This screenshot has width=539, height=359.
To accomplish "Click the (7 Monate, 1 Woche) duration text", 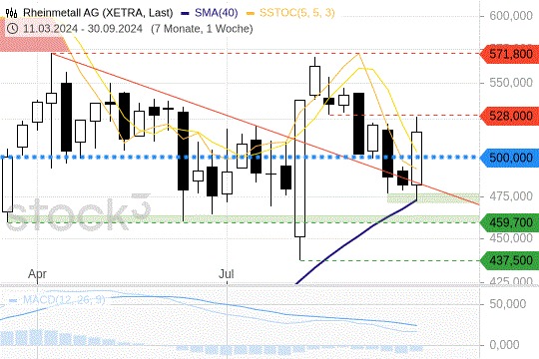I will (x=202, y=29).
